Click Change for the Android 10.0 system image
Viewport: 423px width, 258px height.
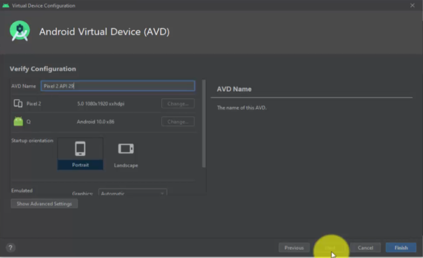point(178,121)
